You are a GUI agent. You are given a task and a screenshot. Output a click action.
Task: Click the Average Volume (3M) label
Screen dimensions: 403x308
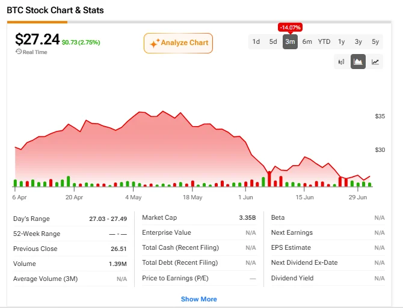pos(45,279)
